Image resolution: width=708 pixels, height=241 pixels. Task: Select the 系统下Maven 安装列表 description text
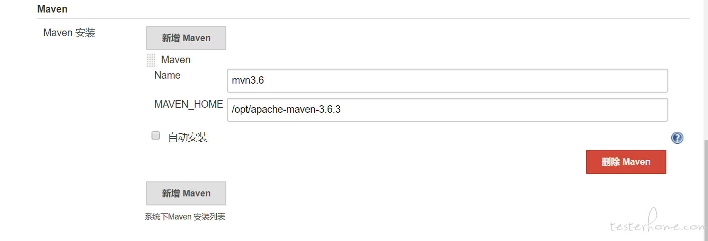click(185, 217)
